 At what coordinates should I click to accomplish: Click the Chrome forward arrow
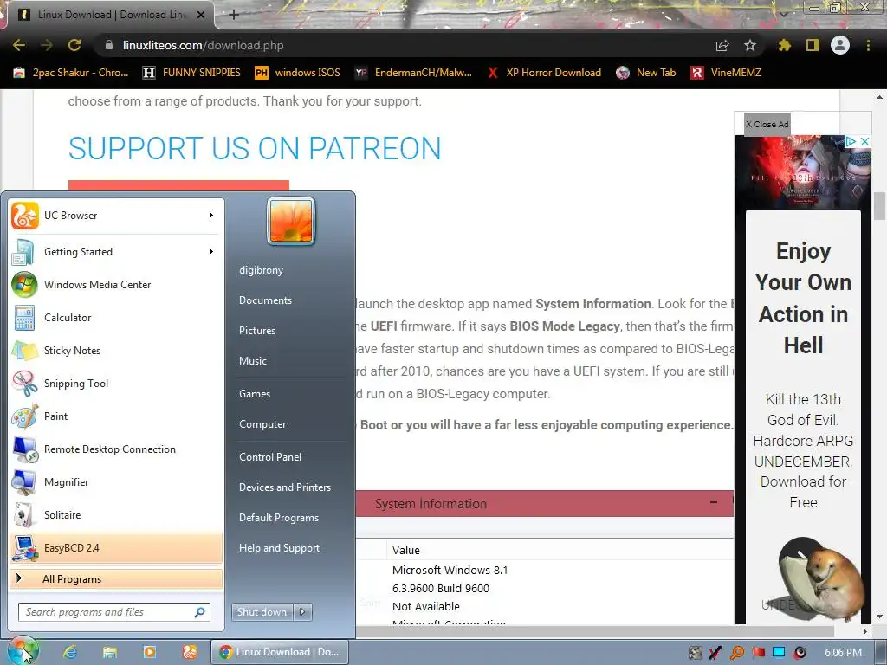click(x=47, y=45)
